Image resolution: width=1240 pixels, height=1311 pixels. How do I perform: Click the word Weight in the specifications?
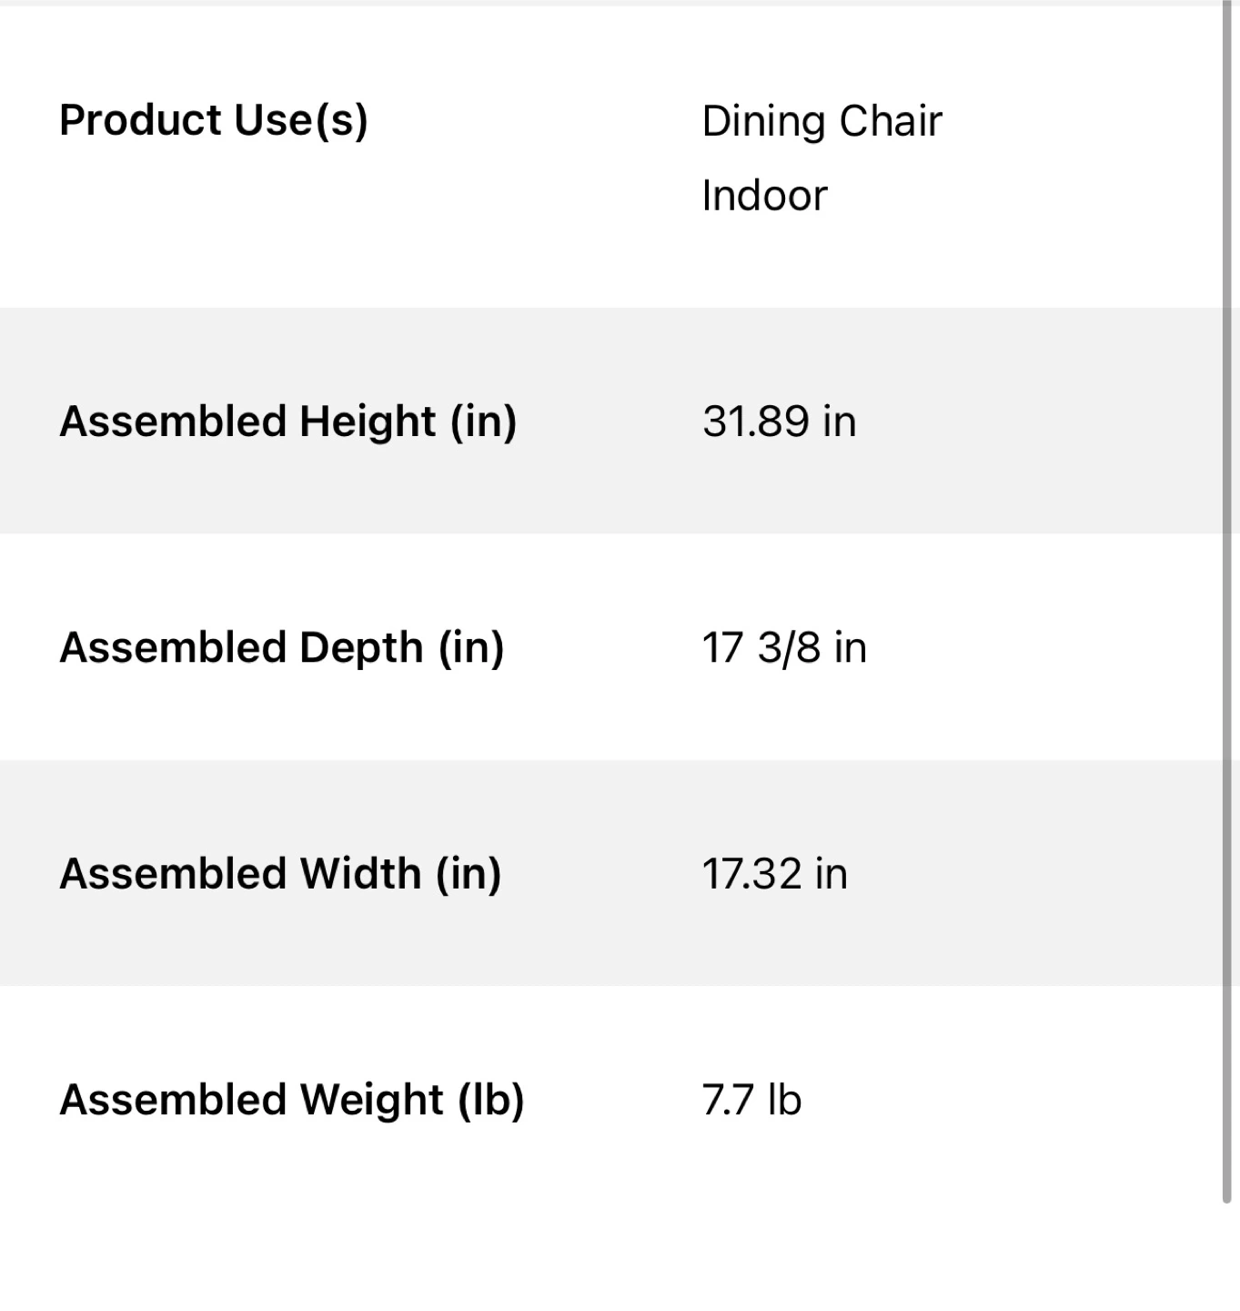pyautogui.click(x=371, y=1099)
